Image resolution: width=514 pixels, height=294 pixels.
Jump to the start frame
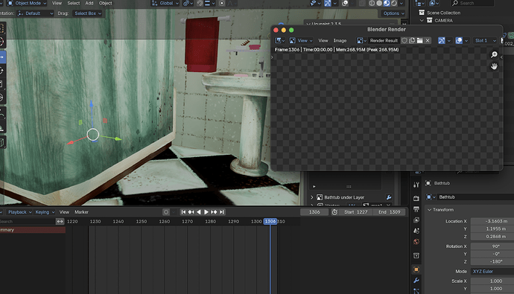coord(183,212)
